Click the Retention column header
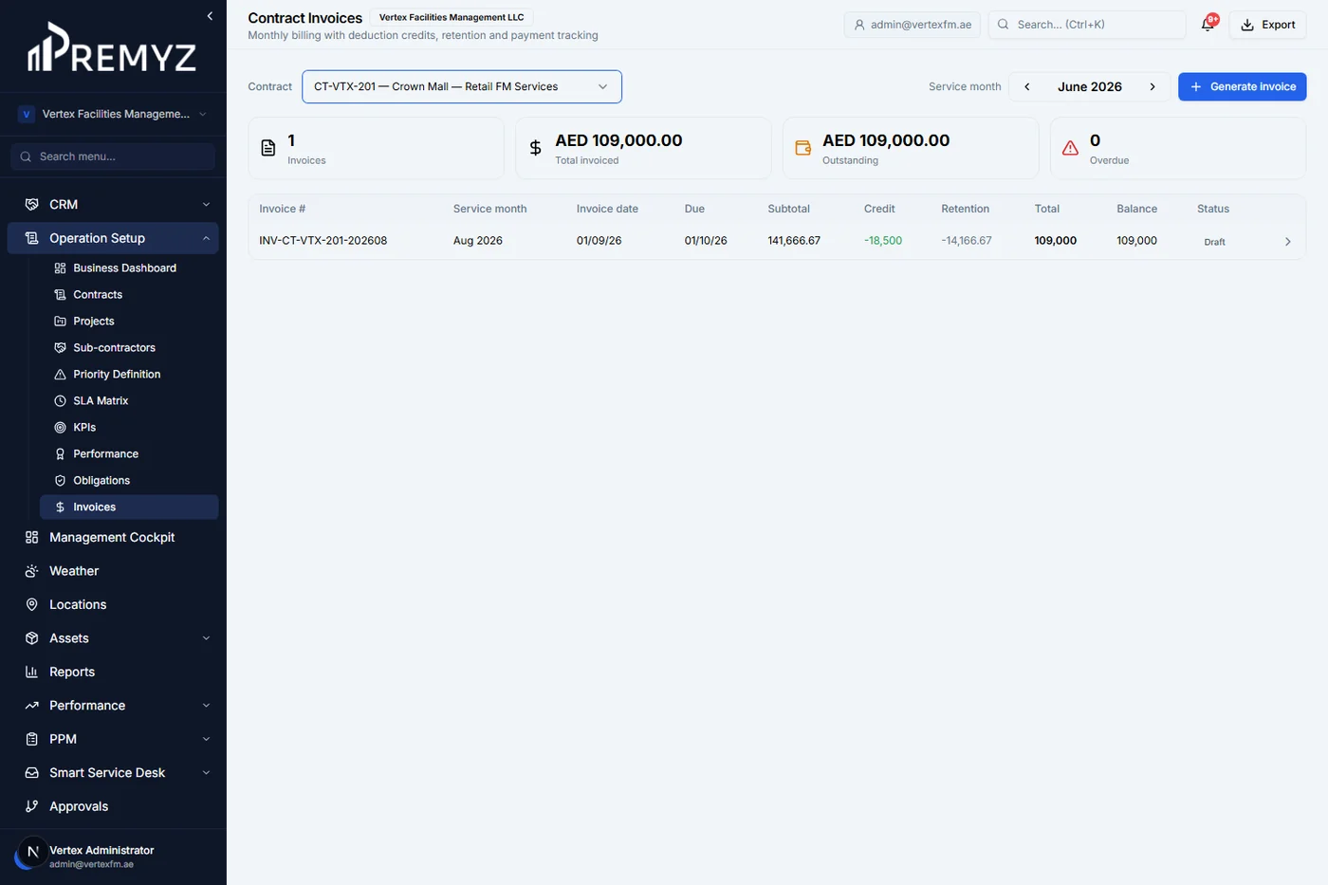Viewport: 1328px width, 885px height. (965, 209)
